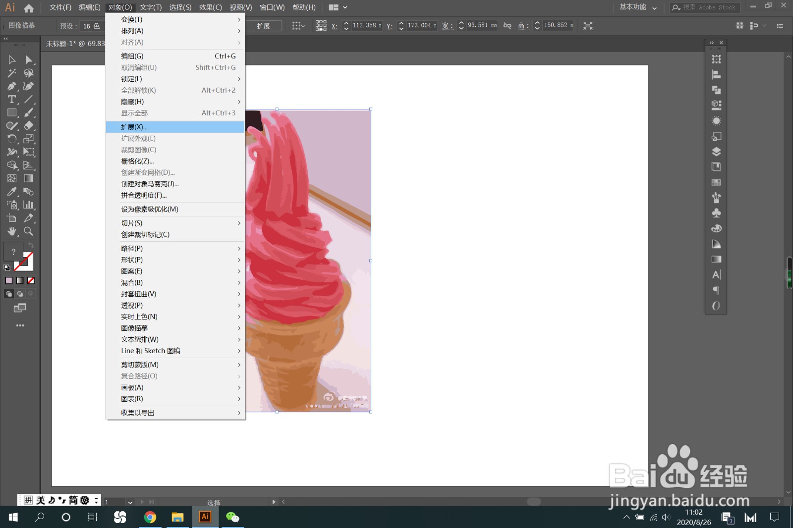This screenshot has width=793, height=528.
Task: Select the Scale tool
Action: point(29,139)
